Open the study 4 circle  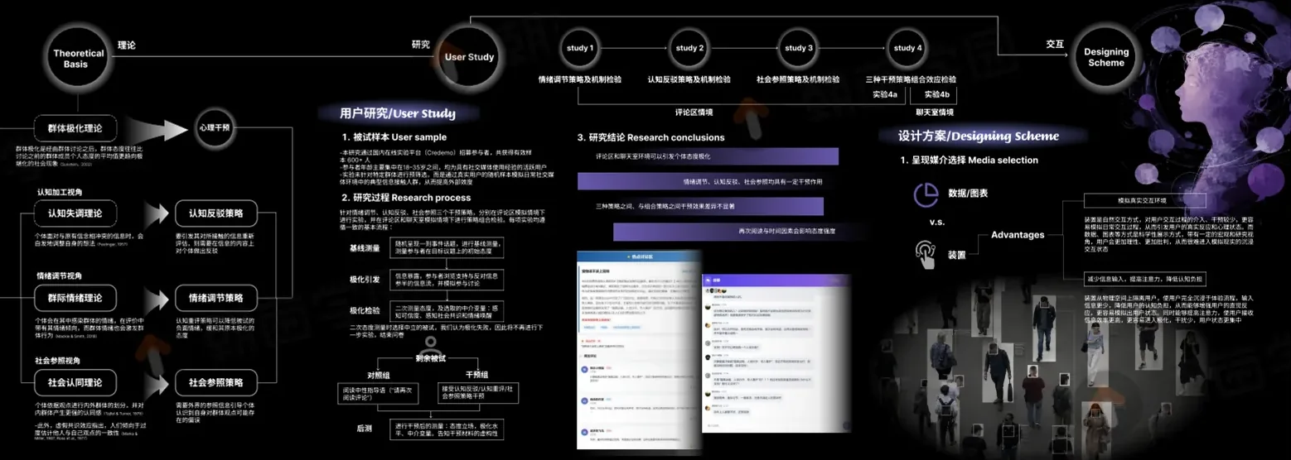pos(908,48)
